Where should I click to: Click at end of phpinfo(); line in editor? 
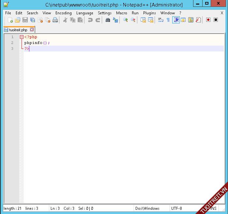[50, 43]
